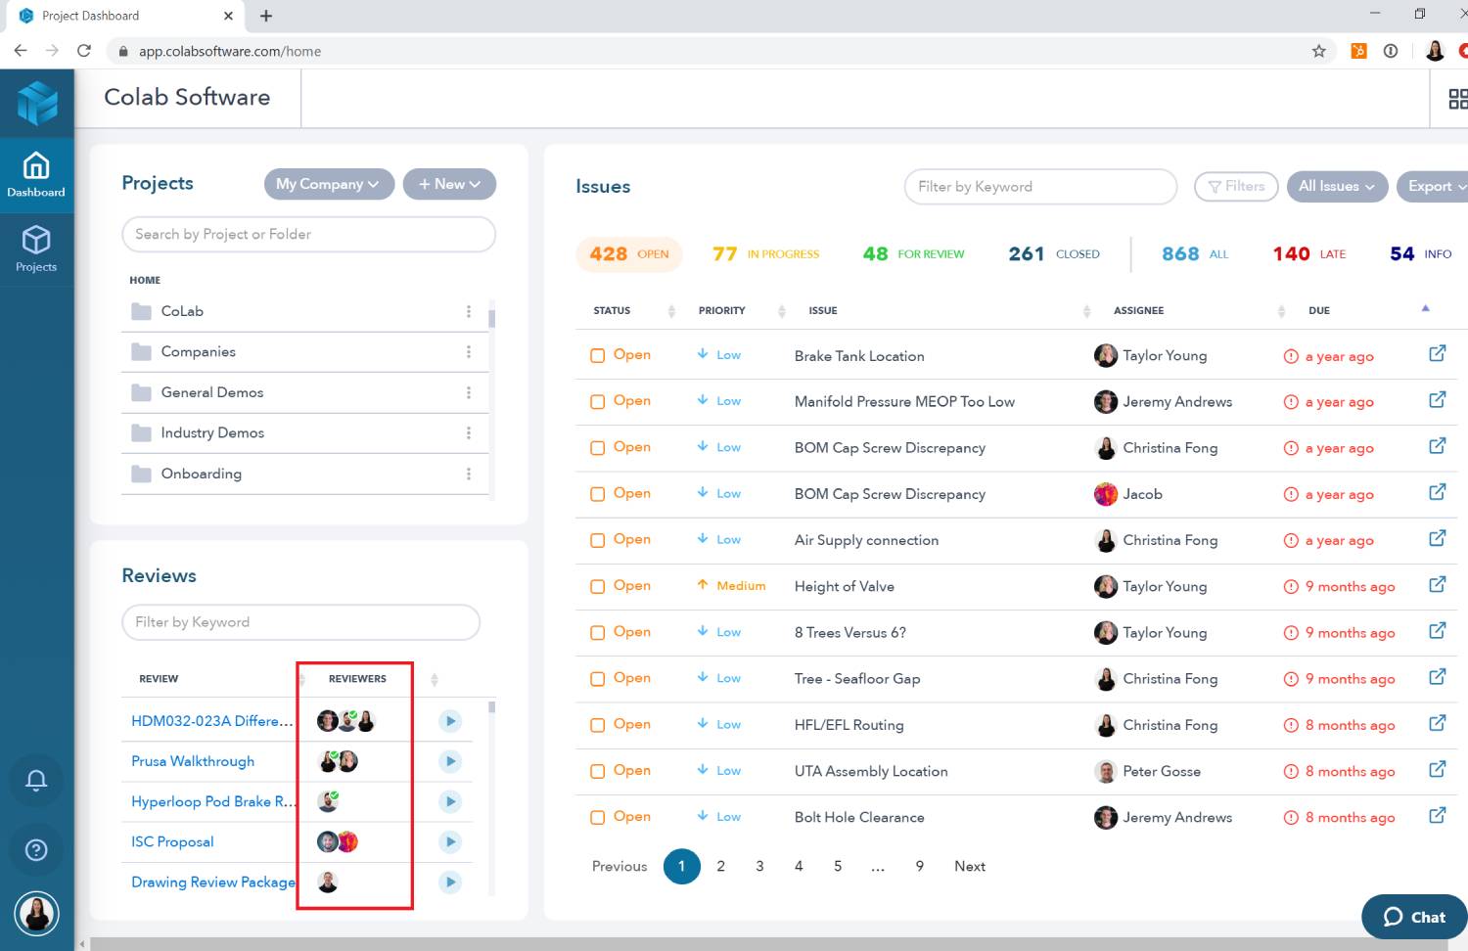
Task: Sort issues by Due date arrow
Action: coord(1425,308)
